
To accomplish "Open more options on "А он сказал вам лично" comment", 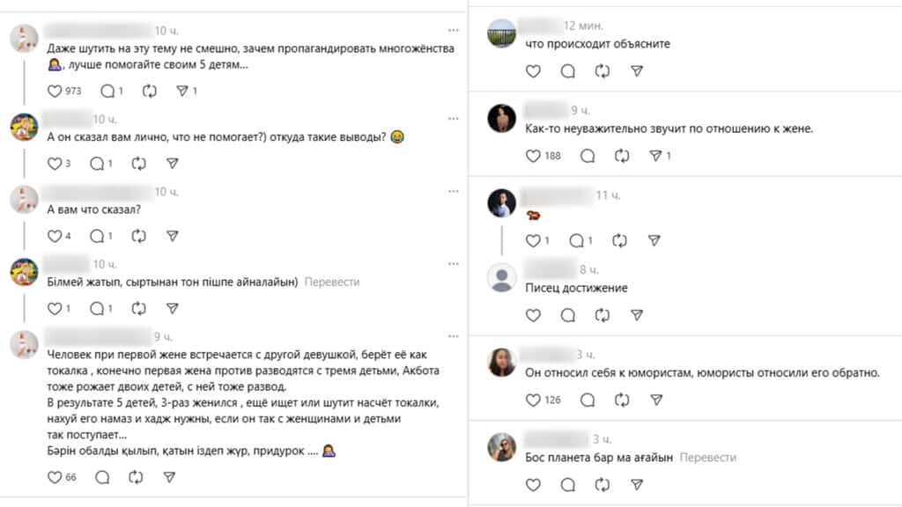I will [454, 119].
